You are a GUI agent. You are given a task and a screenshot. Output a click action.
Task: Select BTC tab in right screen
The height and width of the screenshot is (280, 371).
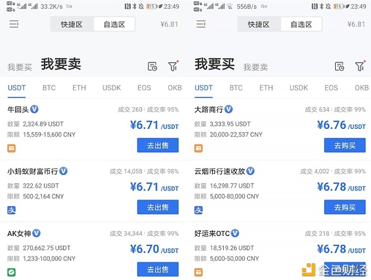coord(236,88)
